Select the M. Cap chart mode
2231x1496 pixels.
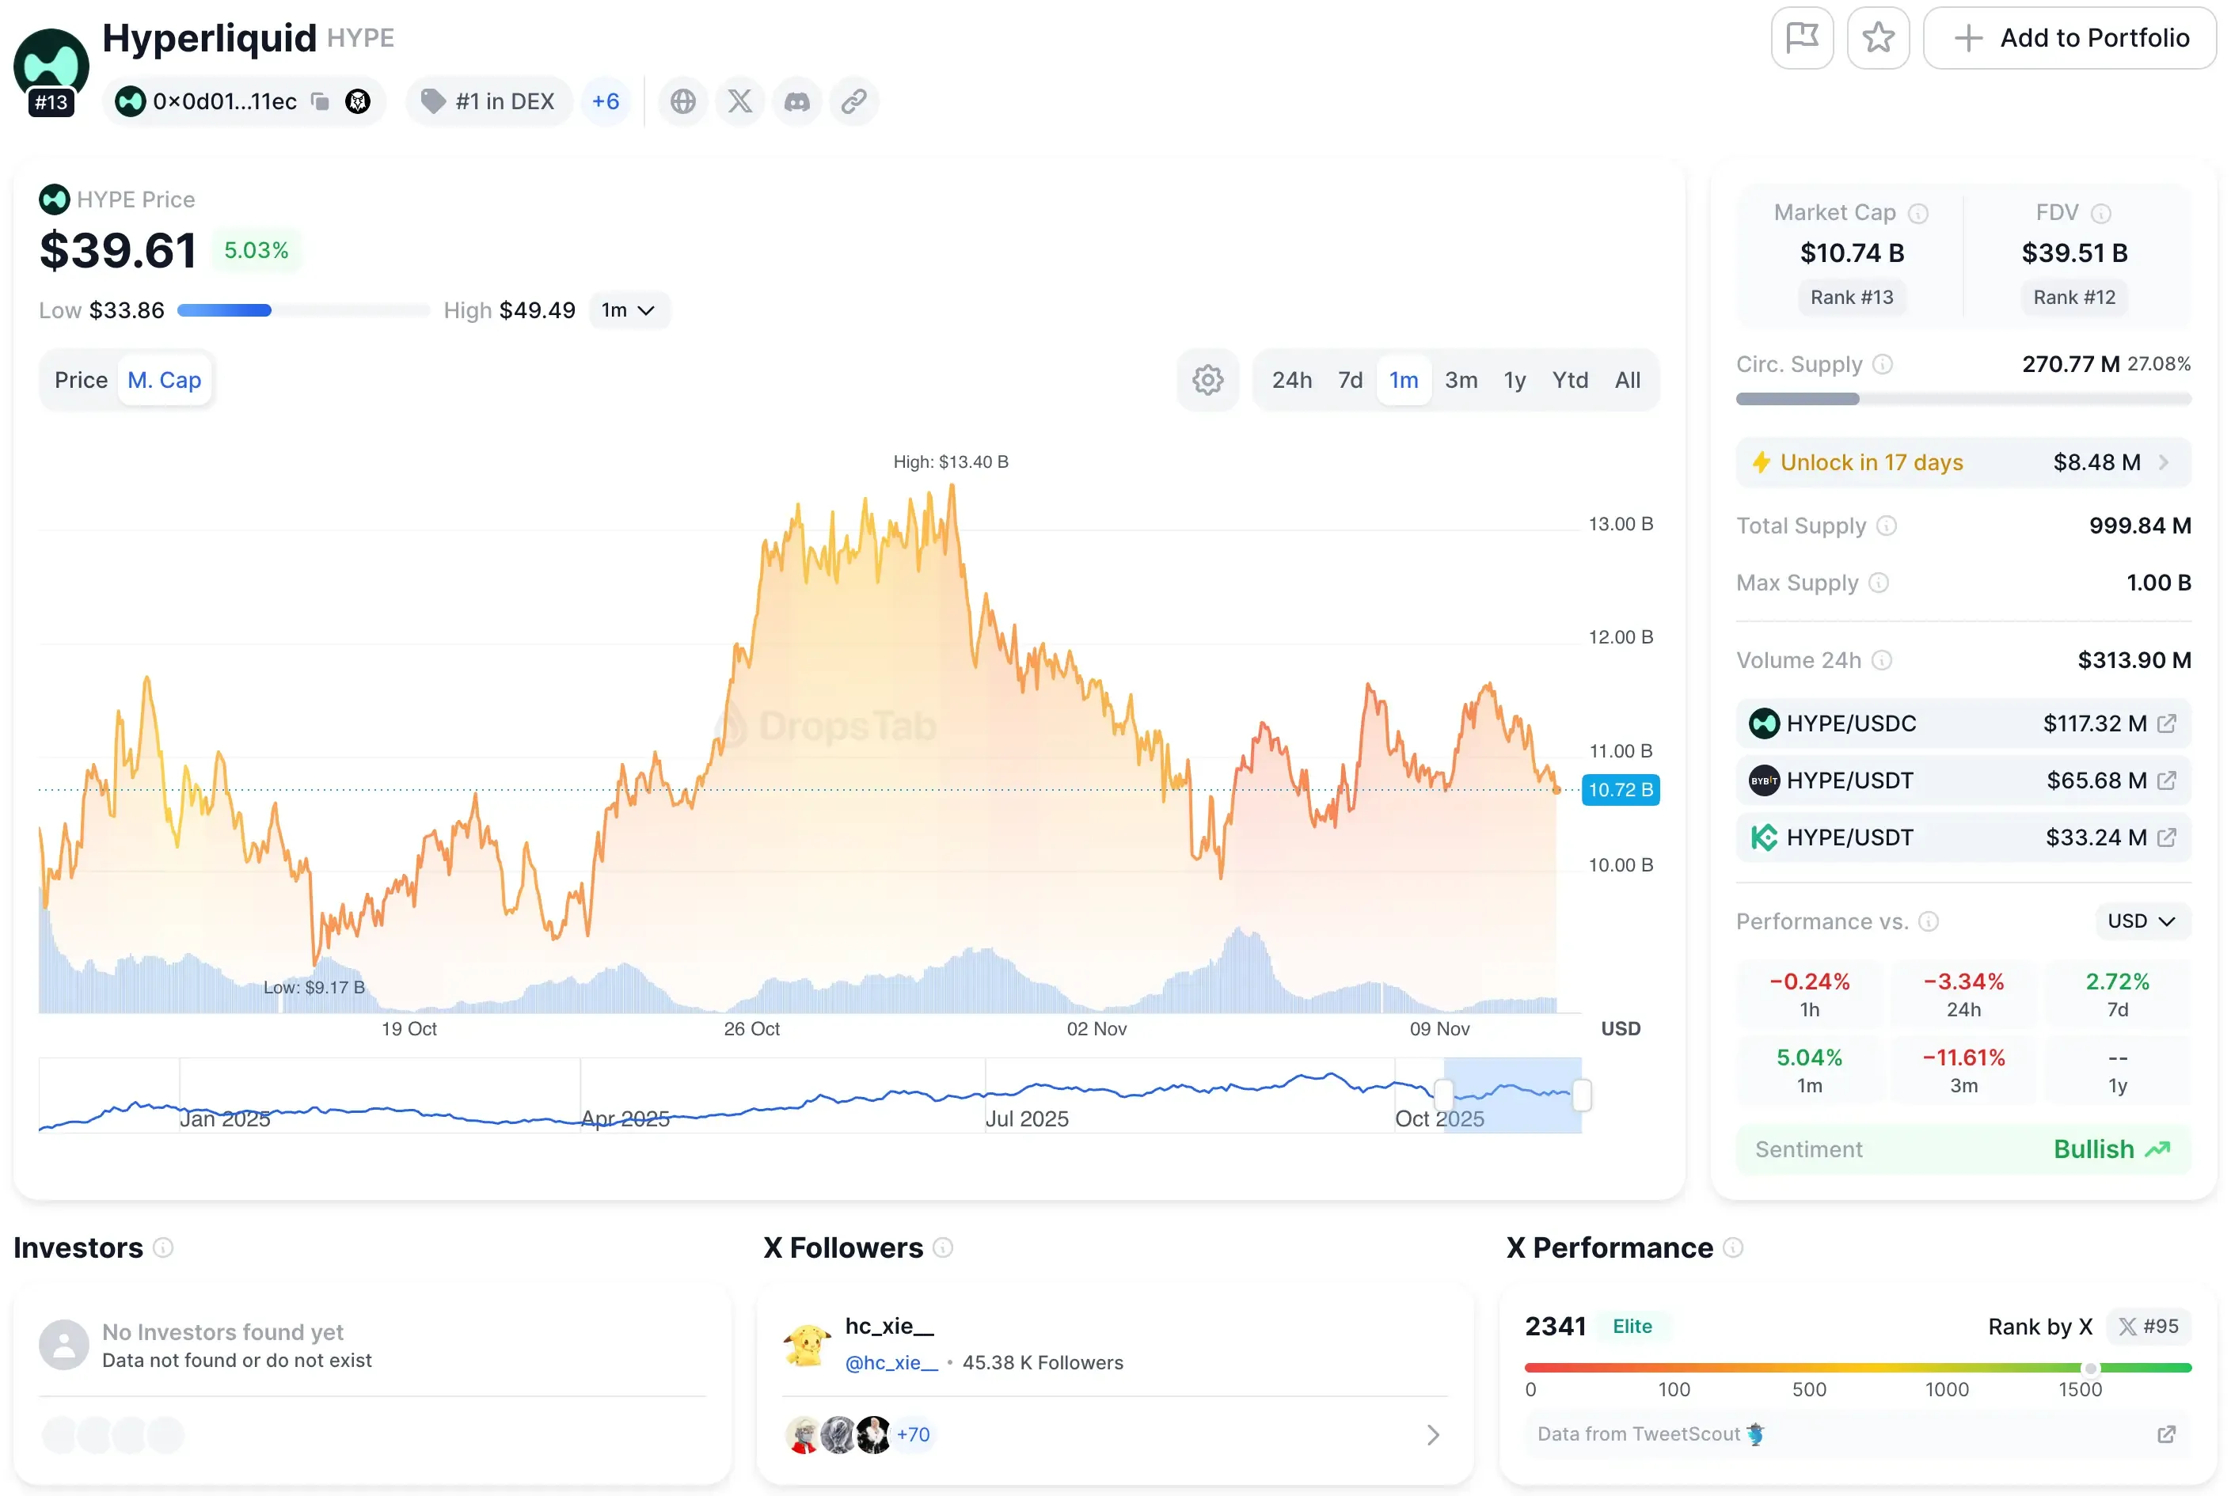pos(164,380)
